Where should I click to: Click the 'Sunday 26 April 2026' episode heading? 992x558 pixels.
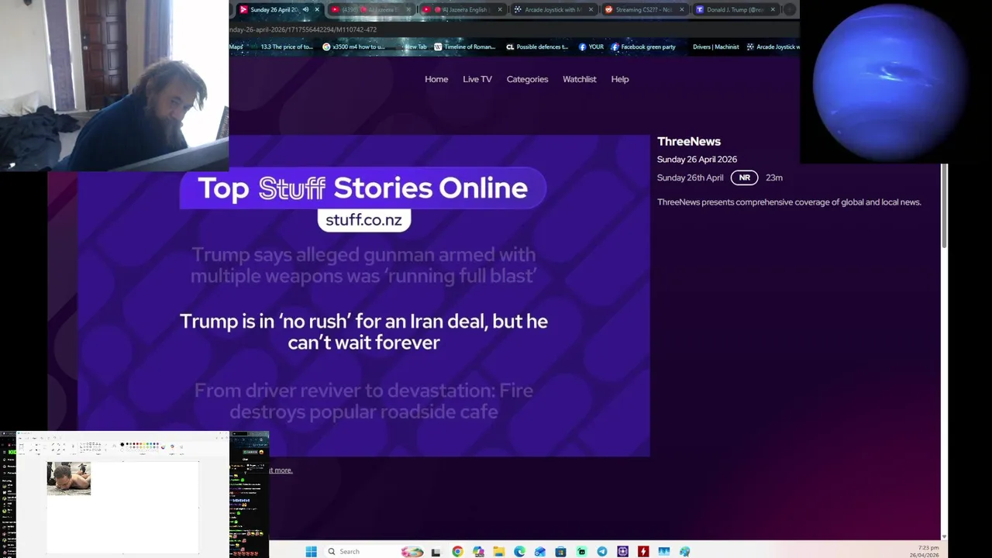(697, 160)
